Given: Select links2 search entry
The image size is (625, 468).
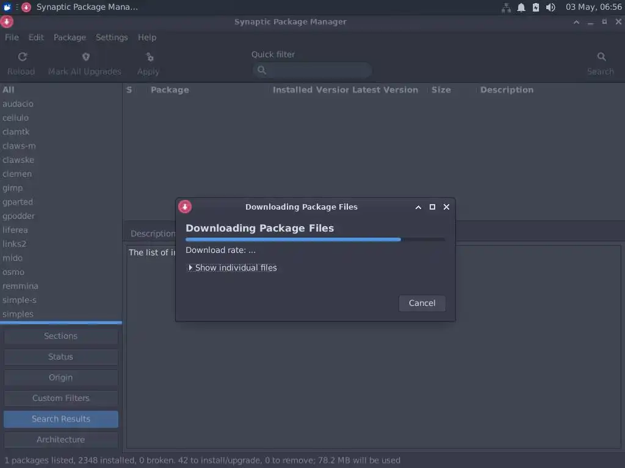Looking at the screenshot, I should coord(15,244).
